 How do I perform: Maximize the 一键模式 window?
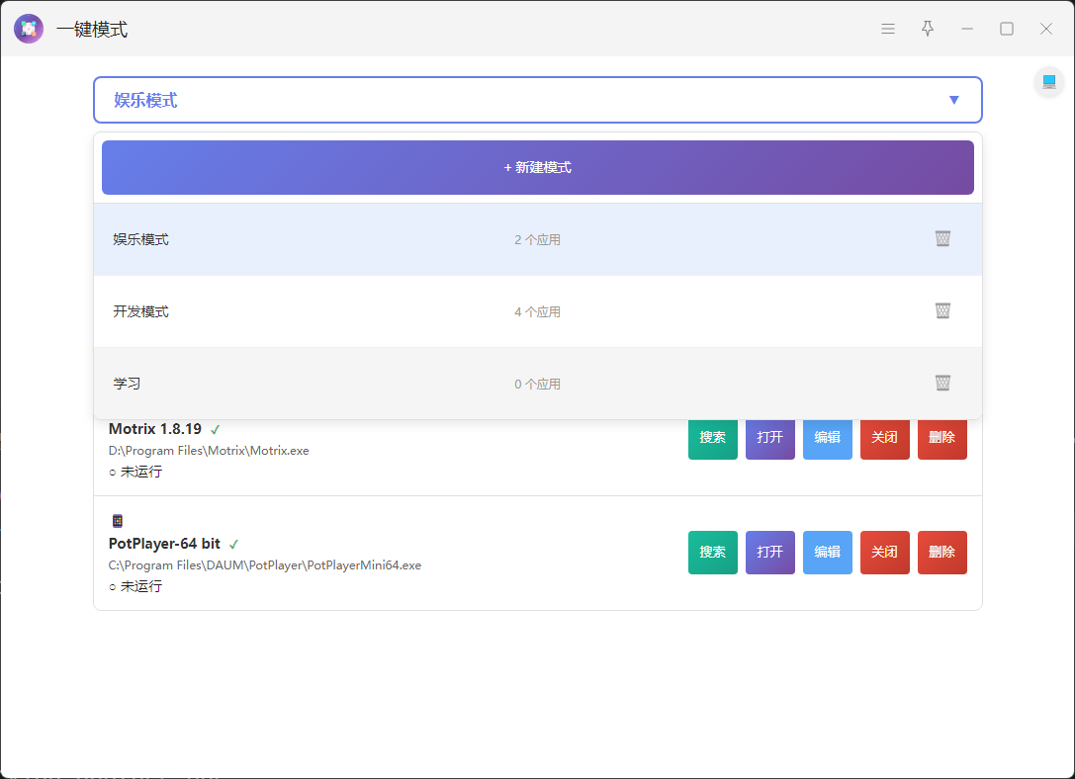1006,29
